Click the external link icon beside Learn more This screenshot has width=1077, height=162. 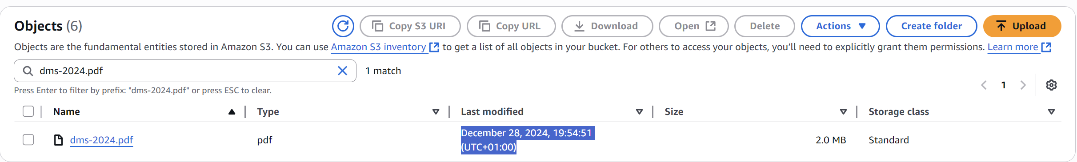pos(1046,47)
